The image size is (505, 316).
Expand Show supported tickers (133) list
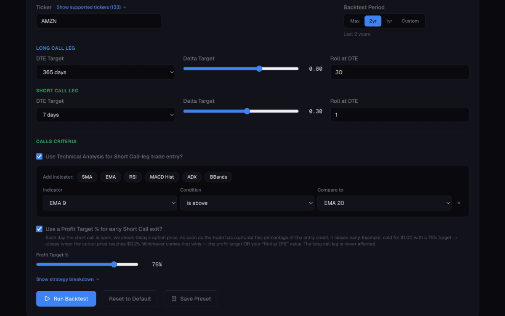pos(91,7)
